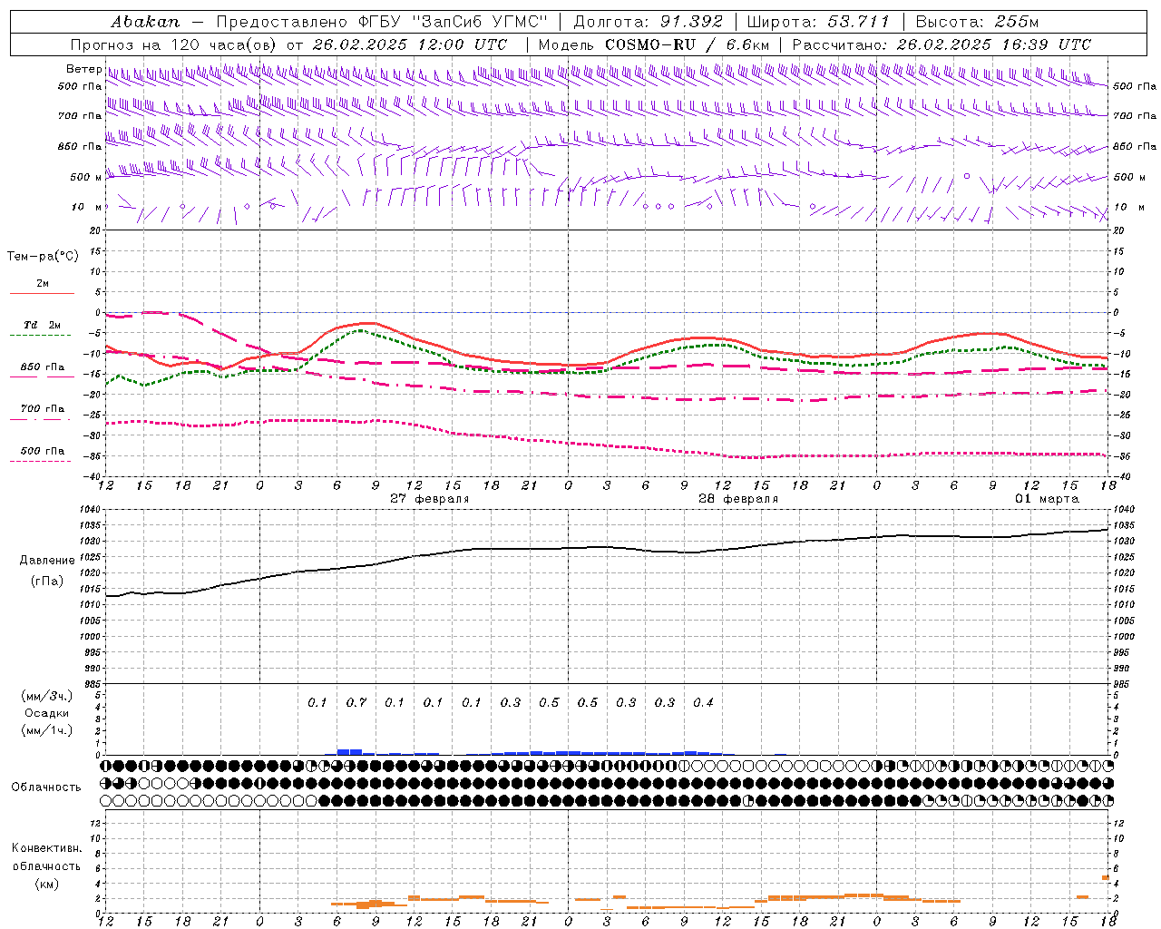Click the Облачность cloud cover label
Image resolution: width=1161 pixels, height=929 pixels.
tap(46, 787)
